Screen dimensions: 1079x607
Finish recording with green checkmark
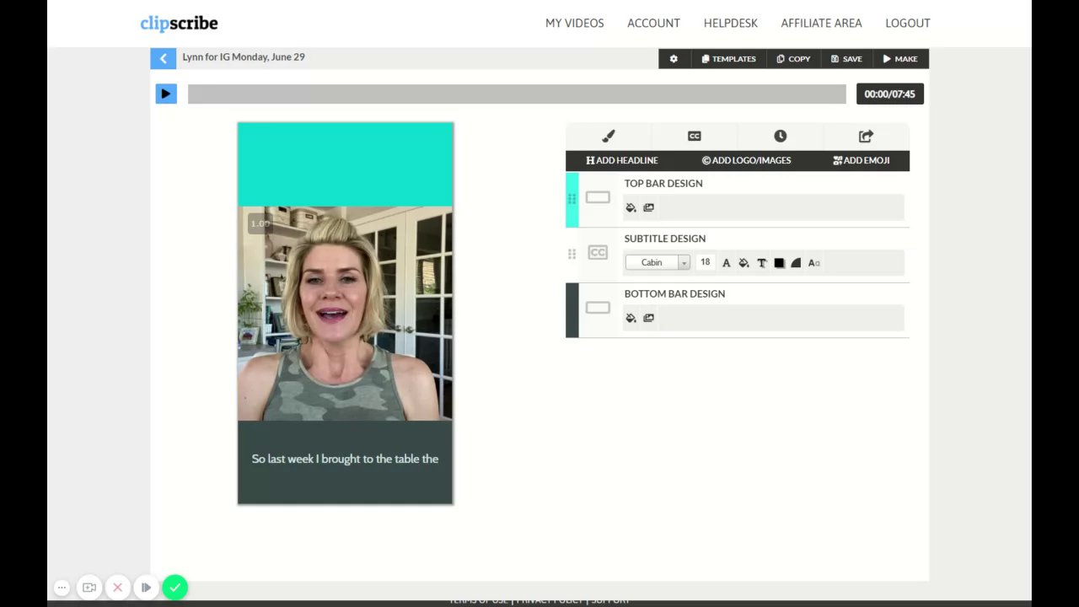coord(174,588)
